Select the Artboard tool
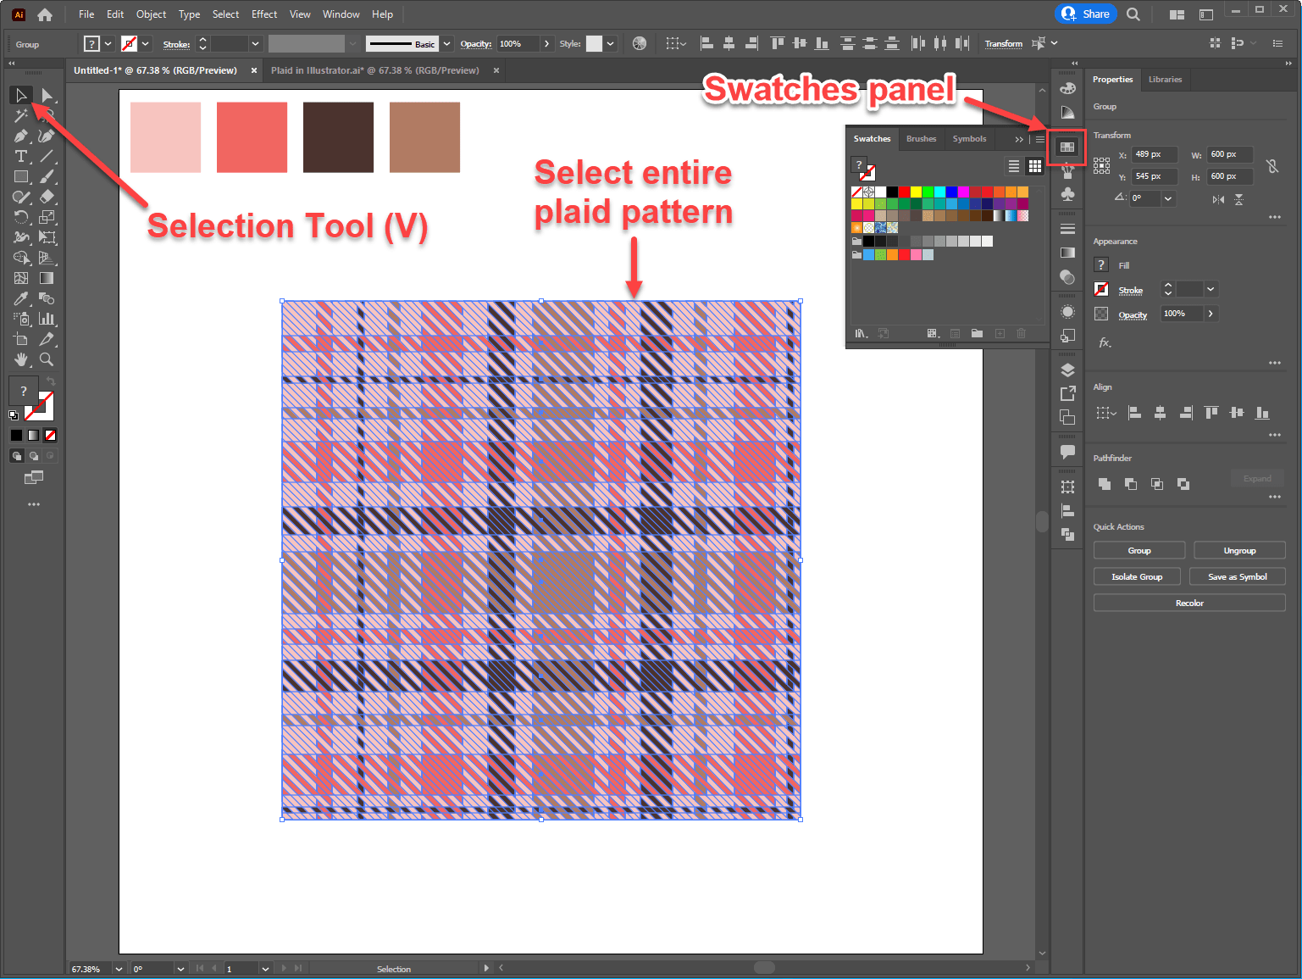Screen dimensions: 1302x979 21,339
